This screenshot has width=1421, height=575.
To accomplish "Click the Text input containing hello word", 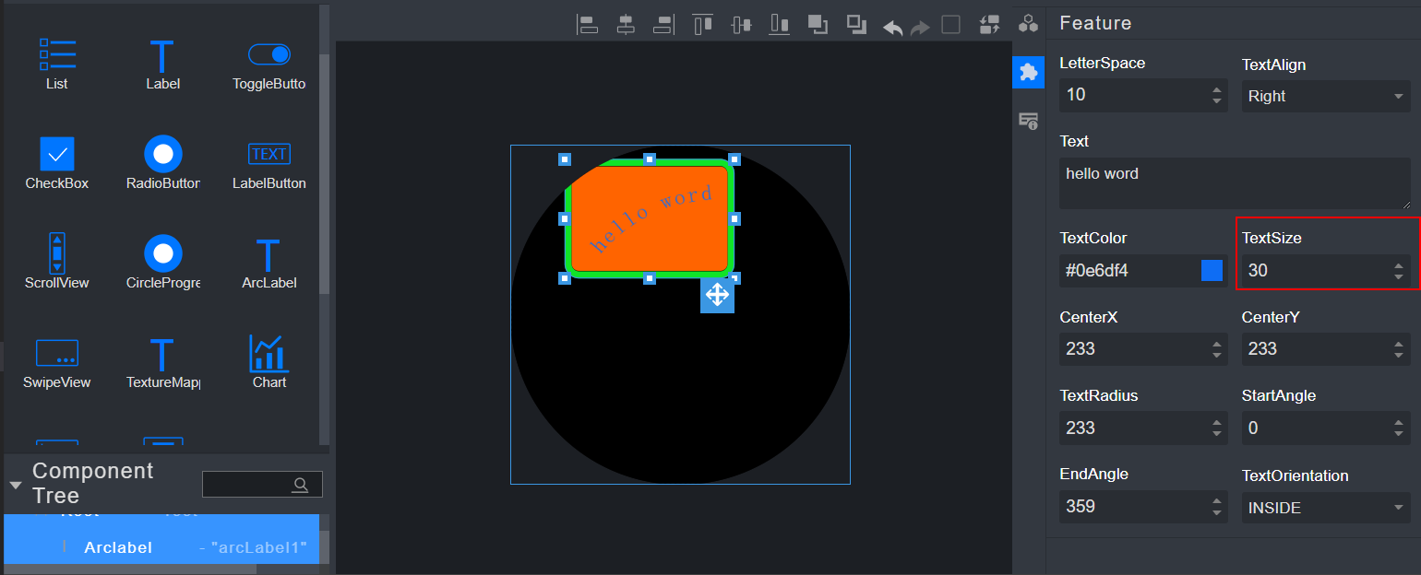I will 1234,182.
